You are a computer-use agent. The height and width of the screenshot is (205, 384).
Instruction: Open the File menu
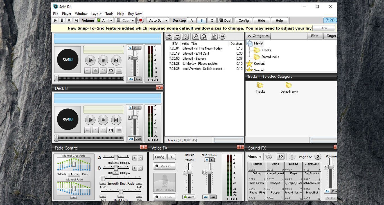tap(56, 14)
